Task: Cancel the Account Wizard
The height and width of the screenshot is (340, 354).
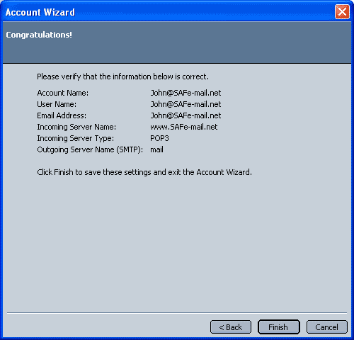Action: (x=327, y=327)
